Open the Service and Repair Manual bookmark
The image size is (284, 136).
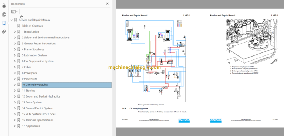pyautogui.click(x=34, y=20)
